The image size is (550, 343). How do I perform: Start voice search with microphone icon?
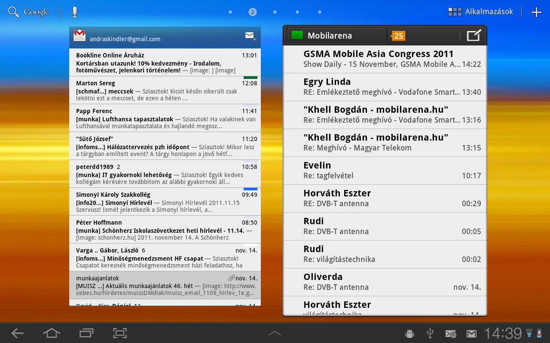click(x=75, y=12)
